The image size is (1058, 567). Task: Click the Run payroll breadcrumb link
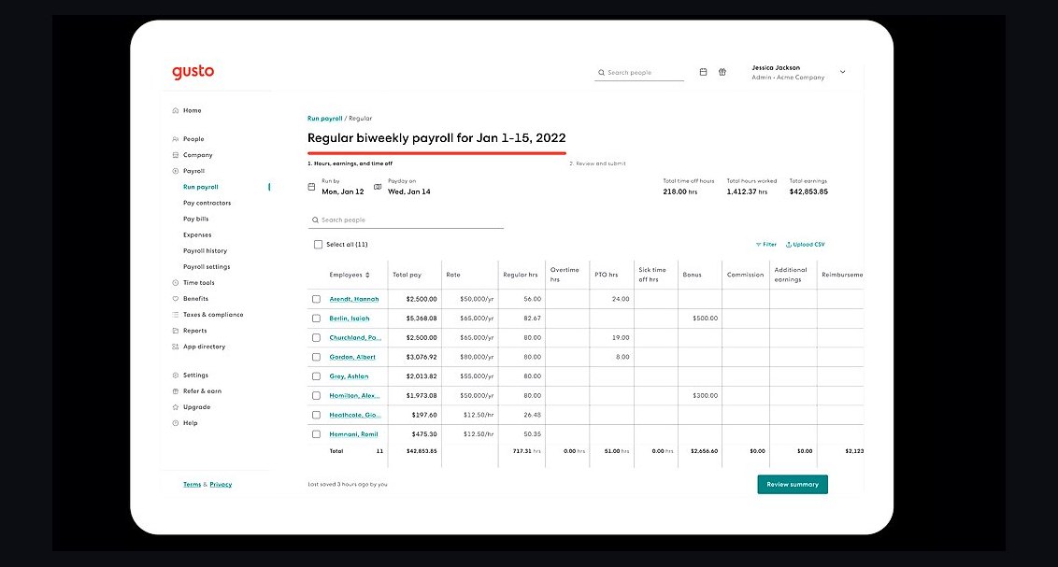pyautogui.click(x=324, y=119)
